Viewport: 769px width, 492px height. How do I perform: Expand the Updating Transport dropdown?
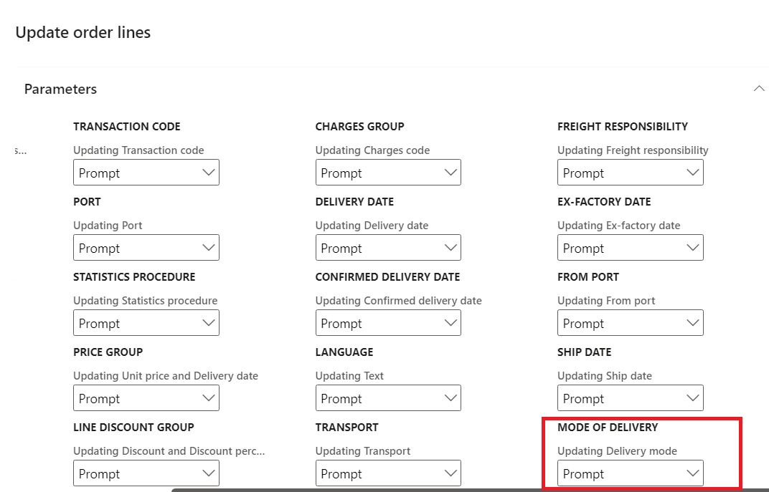tap(388, 473)
